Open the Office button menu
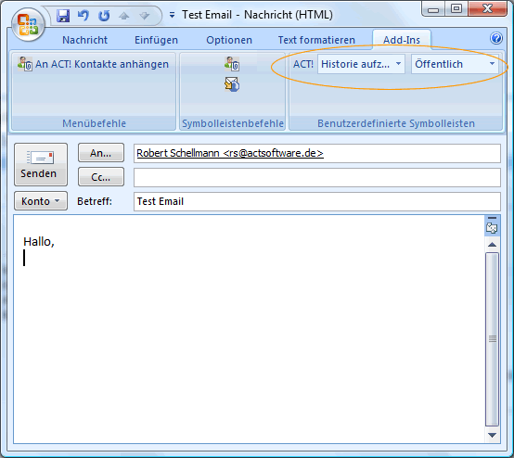The height and width of the screenshot is (458, 514). [28, 25]
